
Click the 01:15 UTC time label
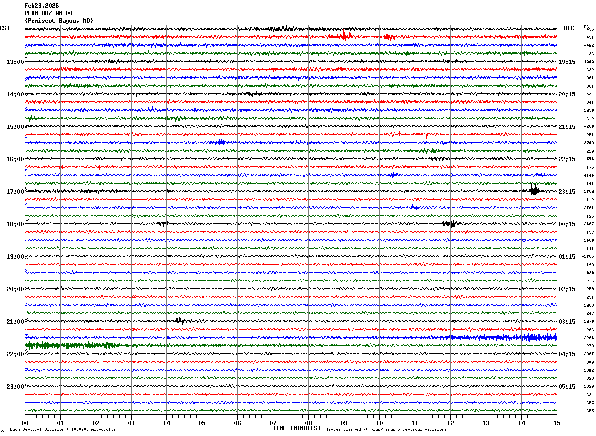[567, 257]
